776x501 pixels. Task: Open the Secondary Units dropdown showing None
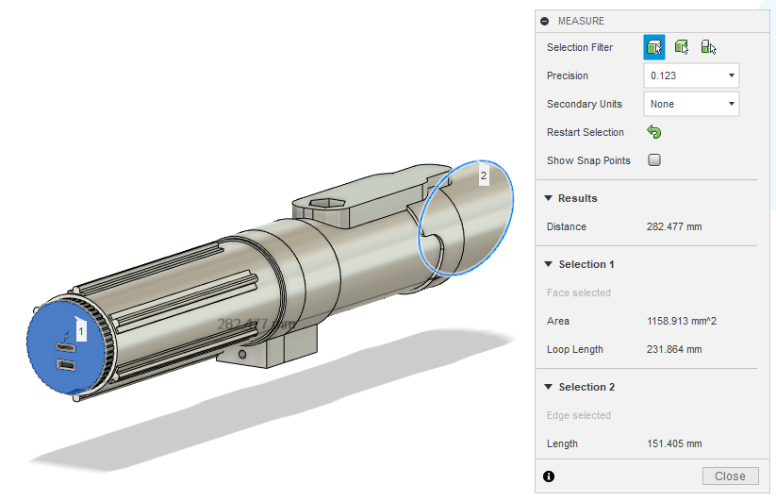point(691,104)
